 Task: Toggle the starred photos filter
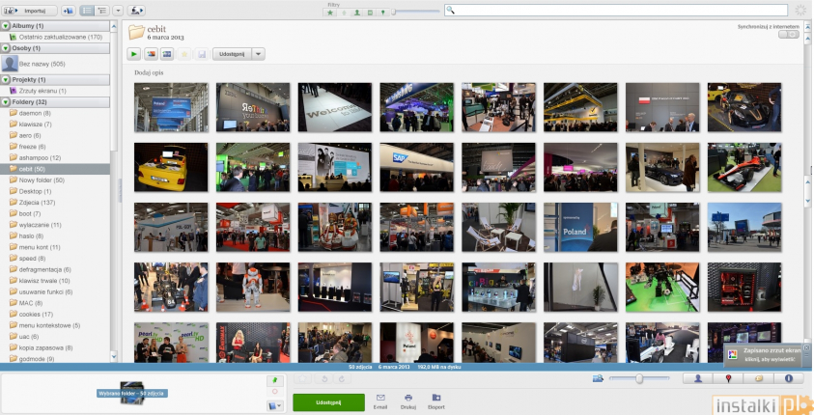(x=330, y=13)
